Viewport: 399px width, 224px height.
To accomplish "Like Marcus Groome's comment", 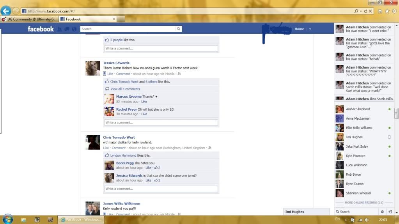I will pos(144,101).
